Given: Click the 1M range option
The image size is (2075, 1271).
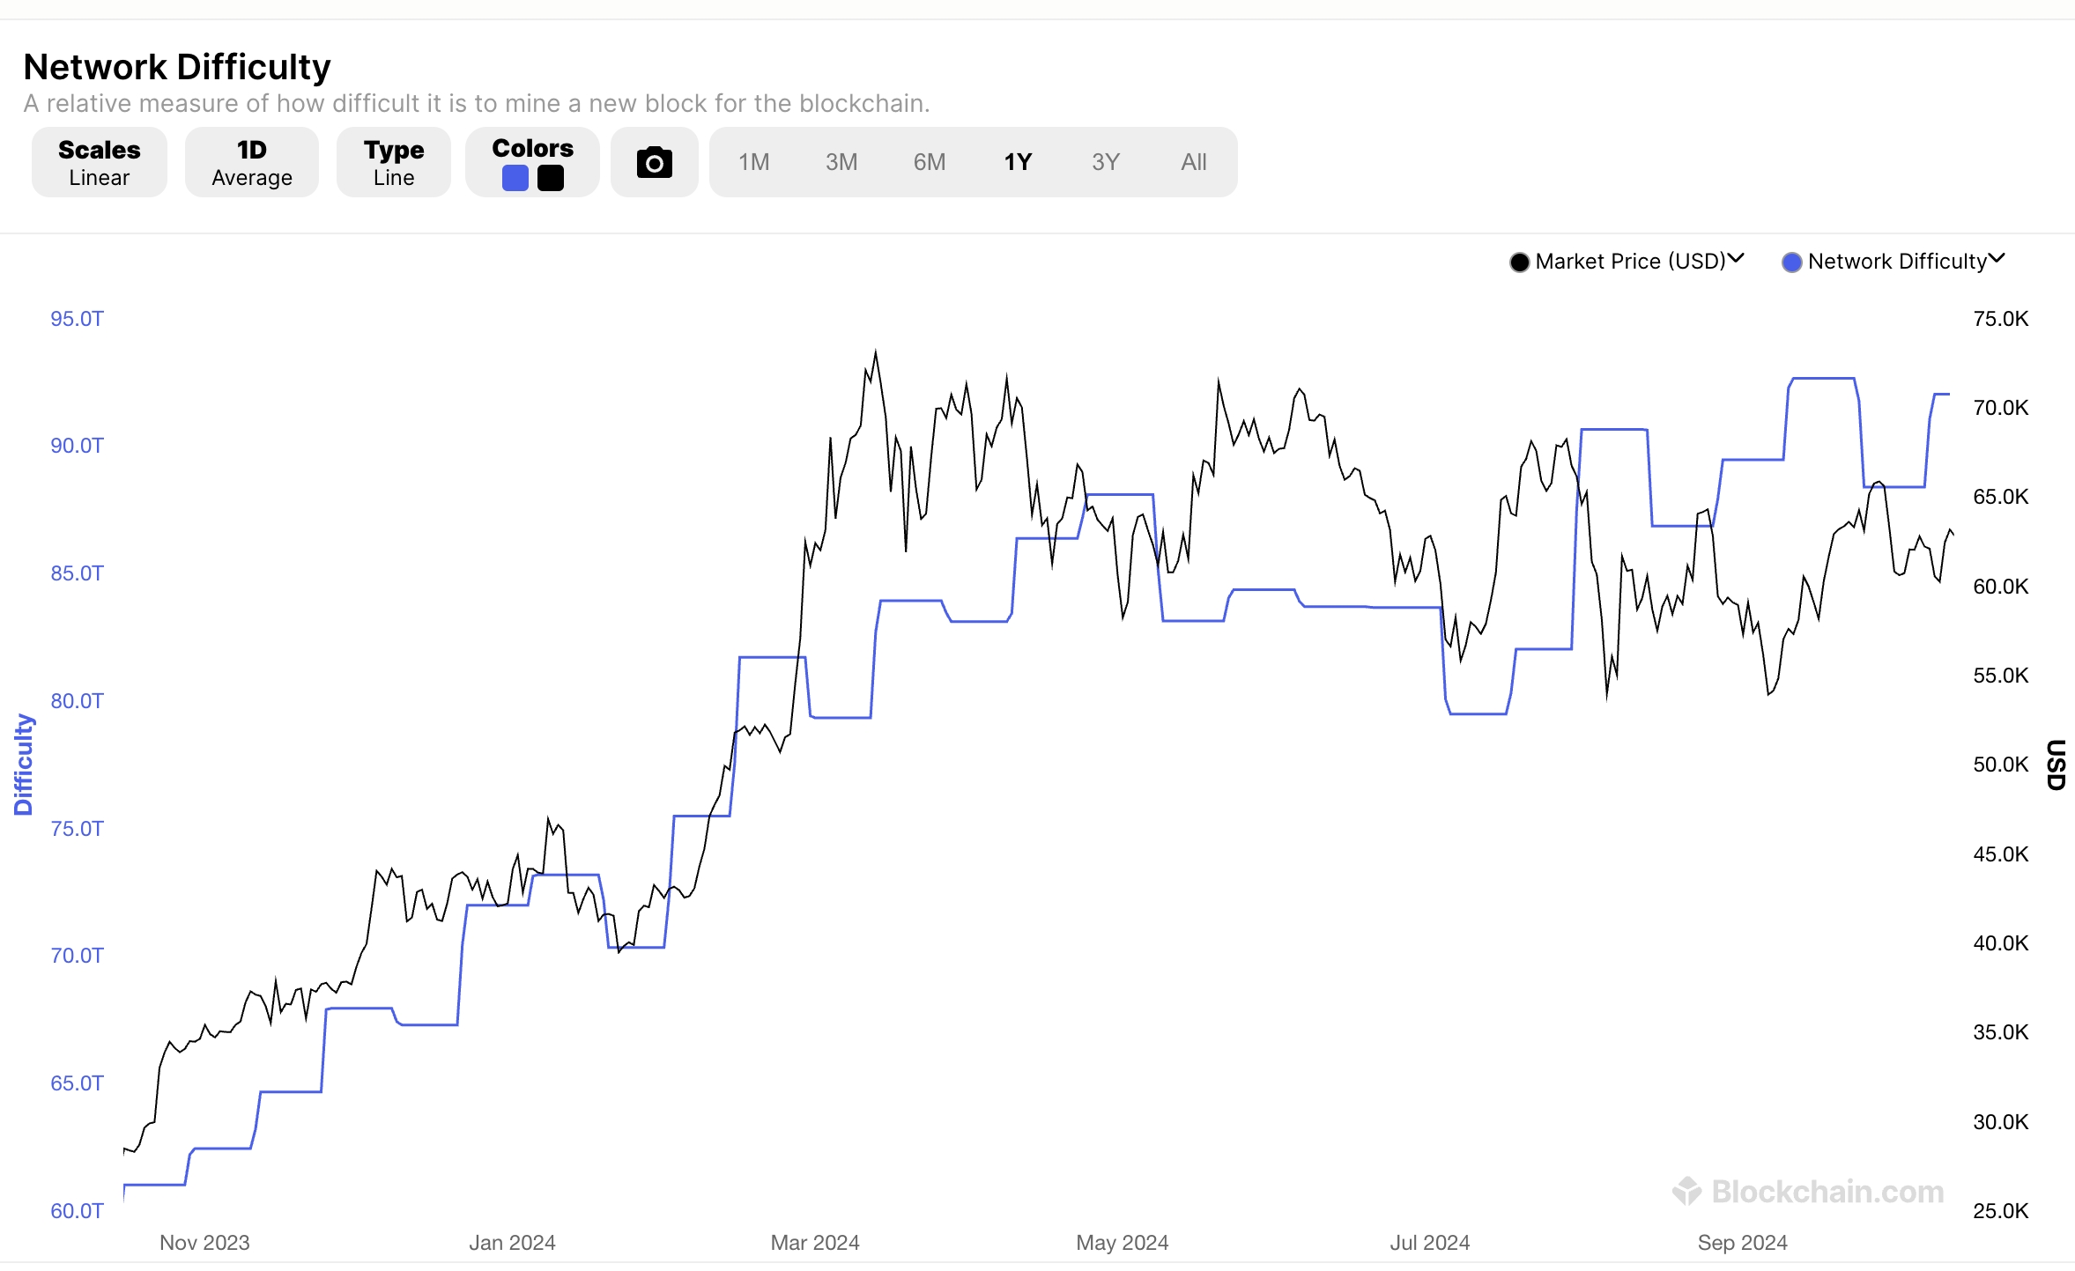Looking at the screenshot, I should coord(753,162).
